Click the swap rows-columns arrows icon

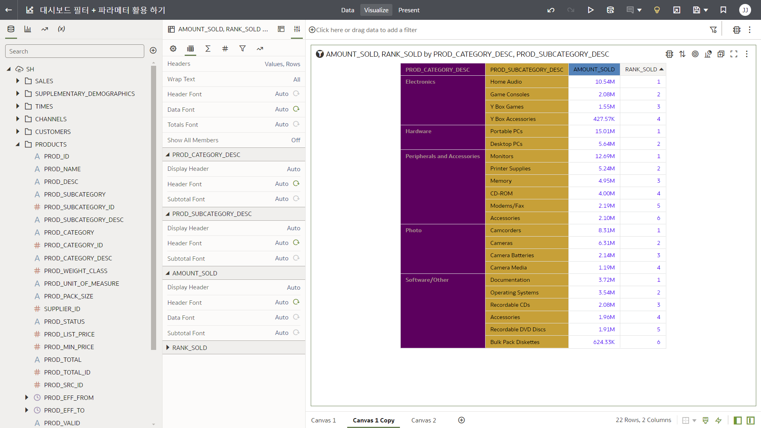click(682, 54)
